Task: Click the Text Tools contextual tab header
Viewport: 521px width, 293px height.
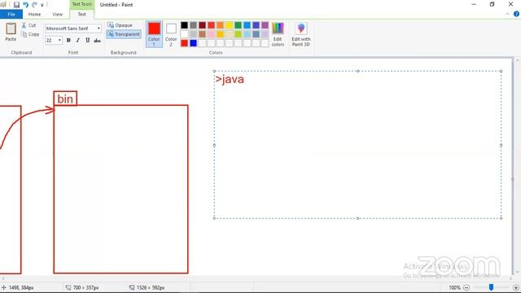Action: pos(81,4)
